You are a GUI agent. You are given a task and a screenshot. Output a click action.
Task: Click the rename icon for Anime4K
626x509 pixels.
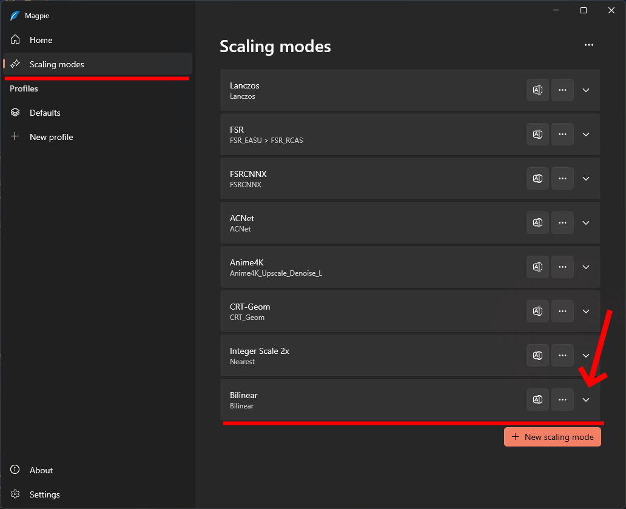click(x=537, y=267)
